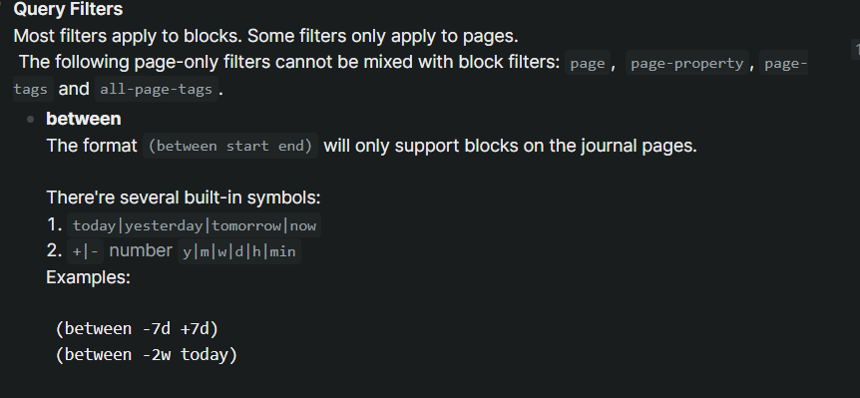
Task: Click the y|m|w|d|h|min code snippet
Action: click(239, 251)
